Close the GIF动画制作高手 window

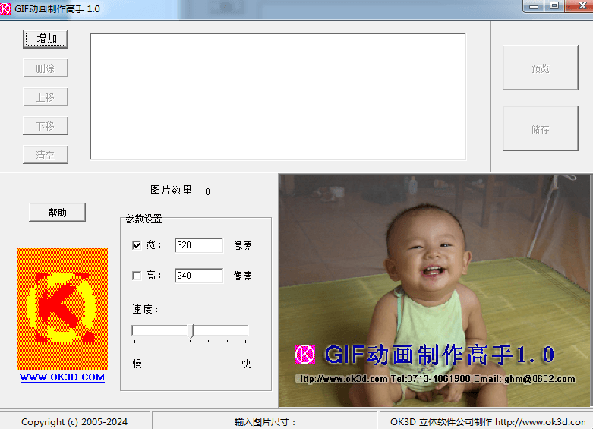582,6
